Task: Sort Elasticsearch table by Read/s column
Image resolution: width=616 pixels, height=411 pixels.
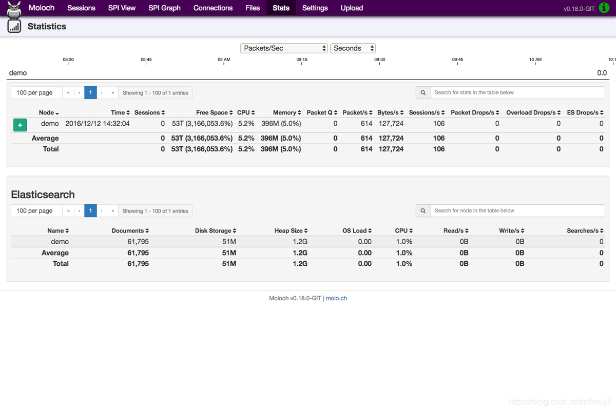Action: (x=456, y=231)
